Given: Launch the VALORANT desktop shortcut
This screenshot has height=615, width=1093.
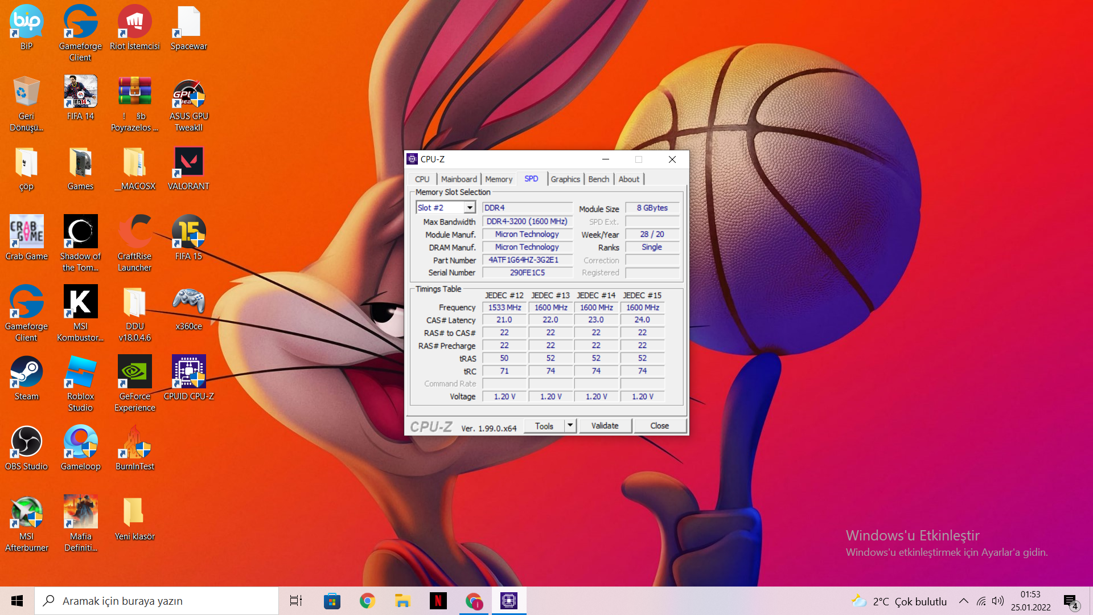Looking at the screenshot, I should [x=188, y=162].
